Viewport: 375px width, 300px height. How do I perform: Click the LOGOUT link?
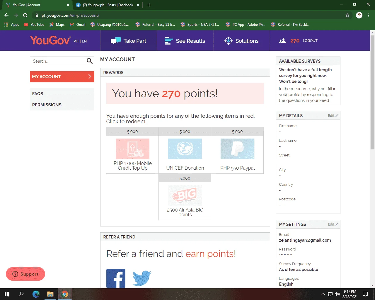[x=310, y=41]
